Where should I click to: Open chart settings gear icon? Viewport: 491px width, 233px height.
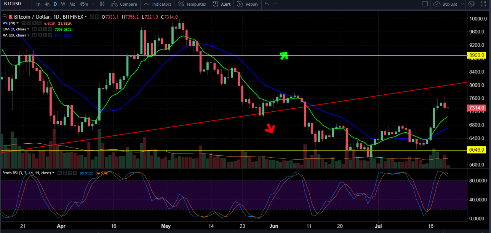pyautogui.click(x=471, y=4)
